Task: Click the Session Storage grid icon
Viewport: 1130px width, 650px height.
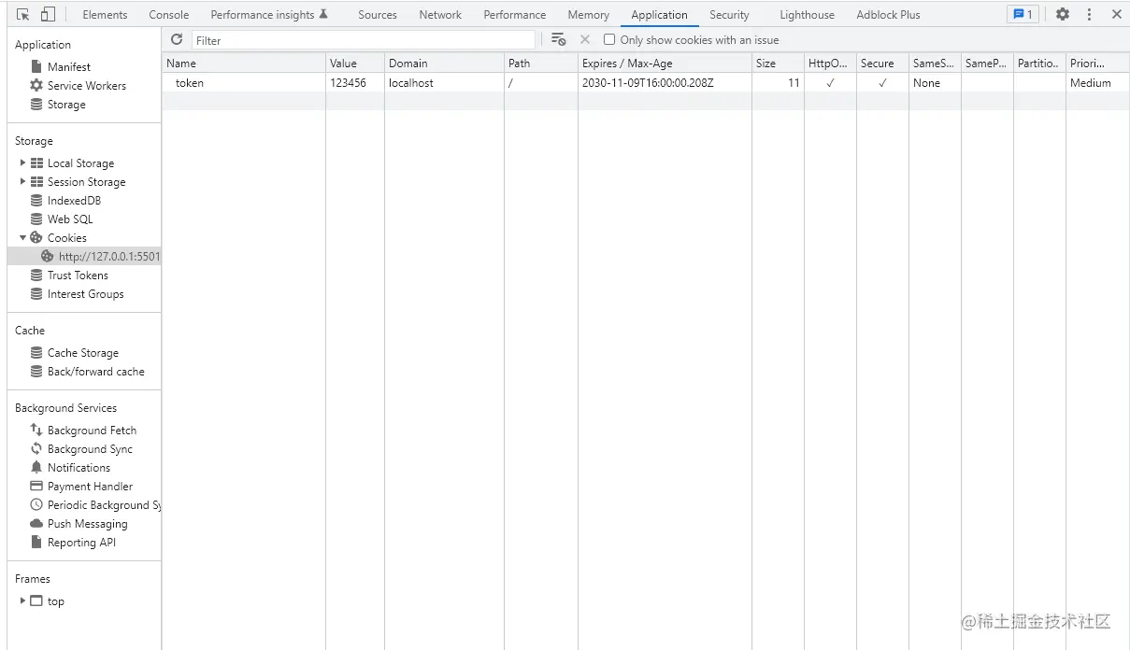Action: [36, 181]
